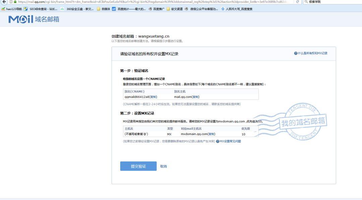Click the back navigation arrow
The width and height of the screenshot is (362, 200).
pyautogui.click(x=3, y=2)
